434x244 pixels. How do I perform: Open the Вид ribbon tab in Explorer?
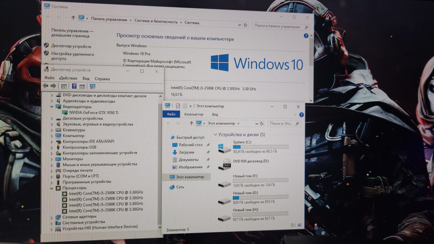point(215,115)
